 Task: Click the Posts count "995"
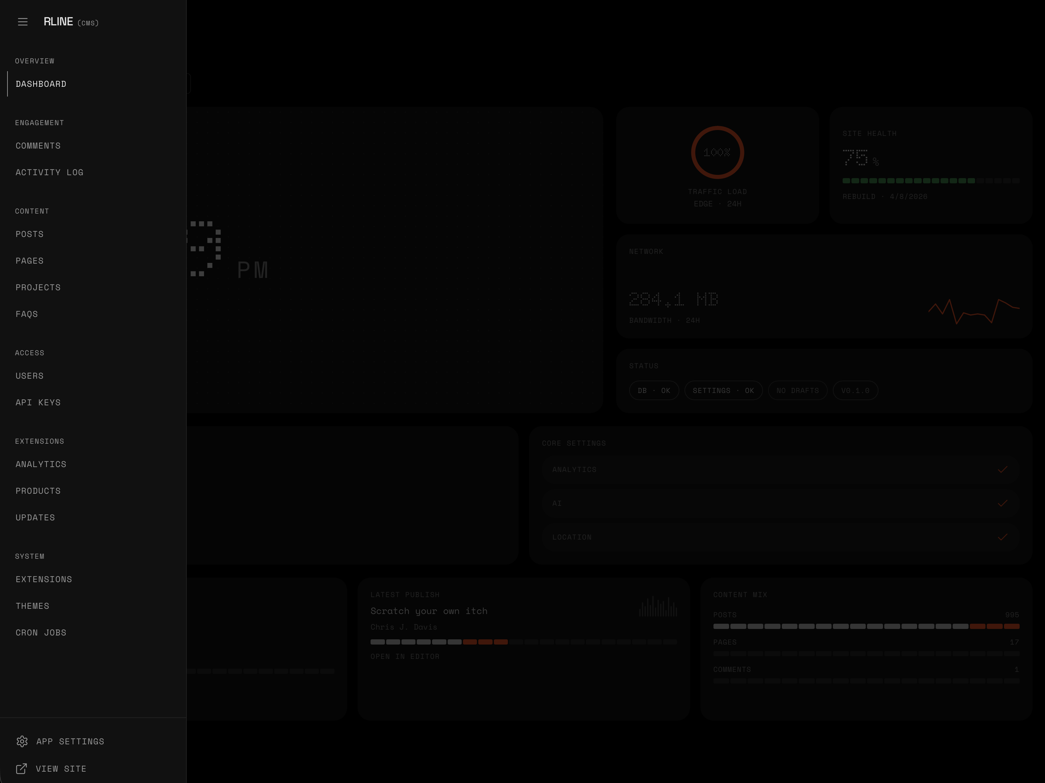click(x=1012, y=615)
